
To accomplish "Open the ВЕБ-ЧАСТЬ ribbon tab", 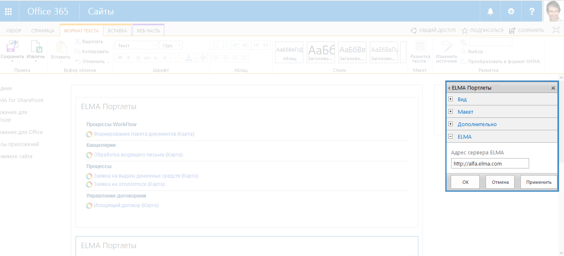I will pos(148,31).
